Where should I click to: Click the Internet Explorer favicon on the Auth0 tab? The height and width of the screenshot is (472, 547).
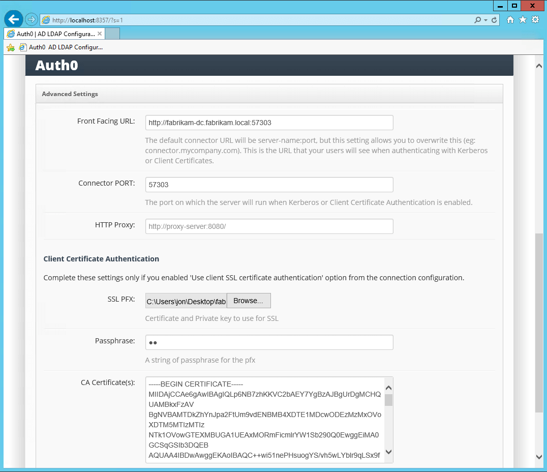[x=10, y=33]
